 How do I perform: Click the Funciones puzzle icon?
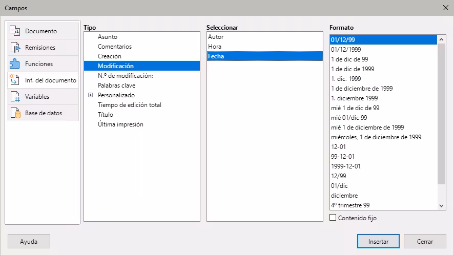[15, 64]
